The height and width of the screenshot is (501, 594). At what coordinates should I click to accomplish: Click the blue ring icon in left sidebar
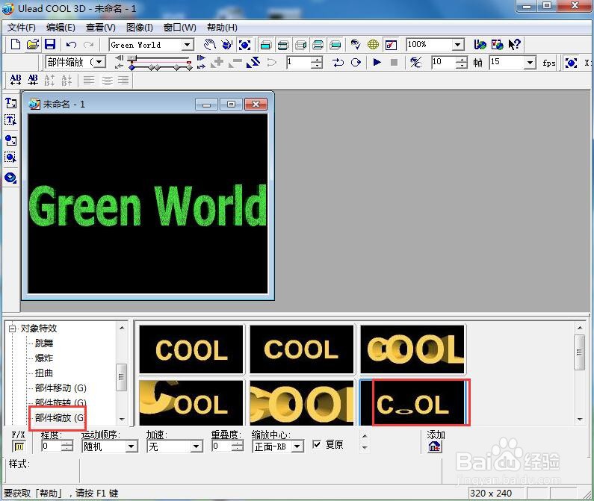[10, 177]
